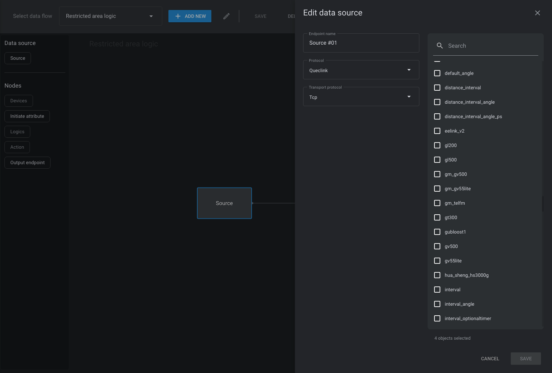This screenshot has width=552, height=373.
Task: Click 'Restricted area logic' canvas title
Action: pos(124,44)
